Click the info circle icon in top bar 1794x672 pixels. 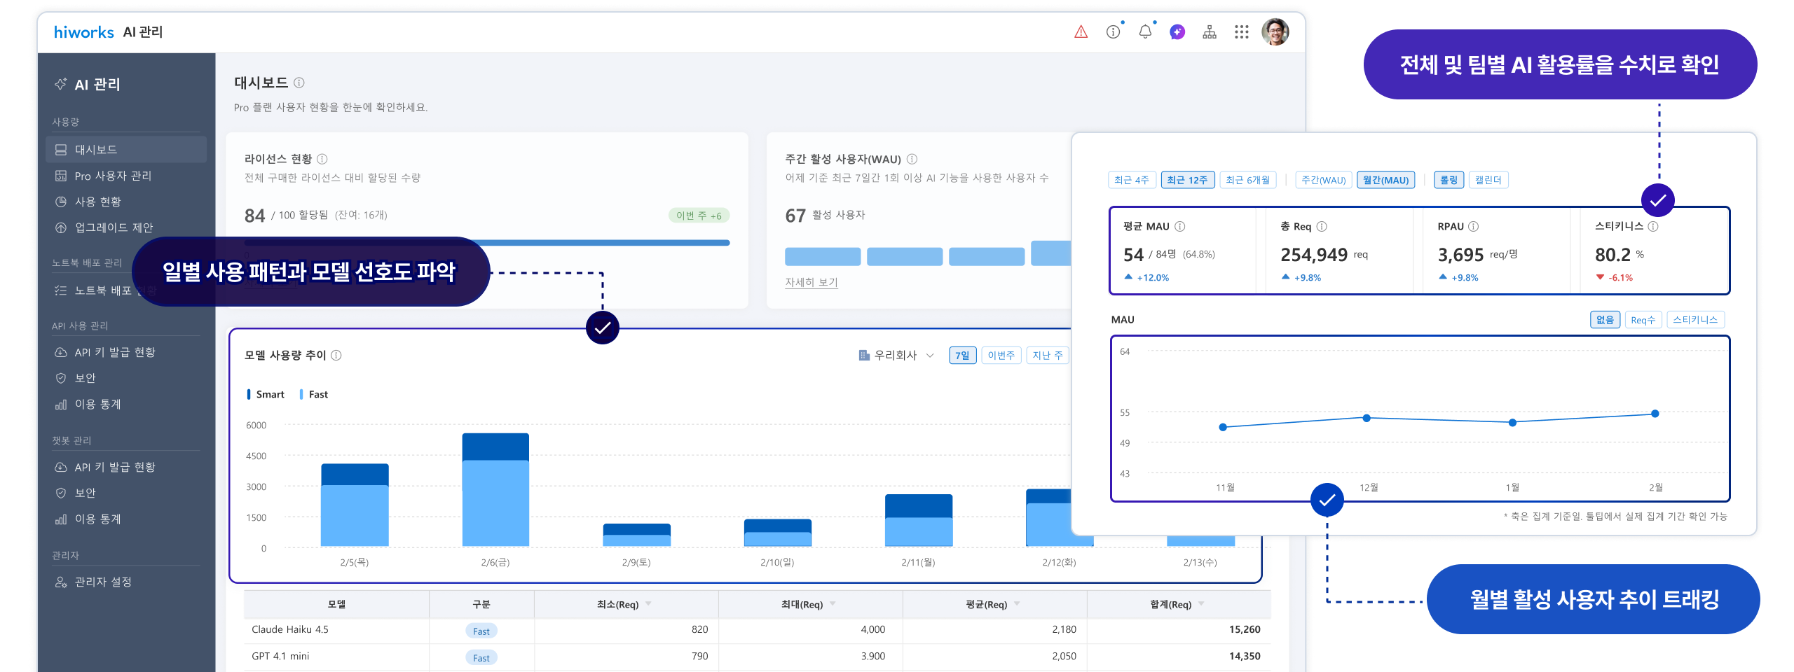[1113, 31]
